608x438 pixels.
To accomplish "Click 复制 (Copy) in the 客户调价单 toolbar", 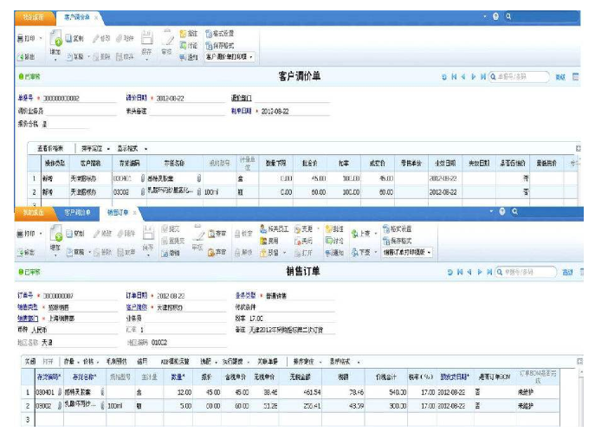I will click(74, 38).
